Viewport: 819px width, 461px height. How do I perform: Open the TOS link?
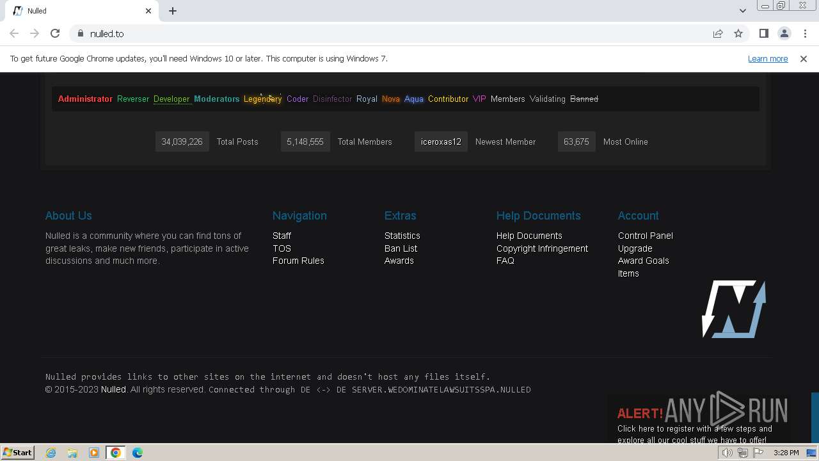(282, 248)
